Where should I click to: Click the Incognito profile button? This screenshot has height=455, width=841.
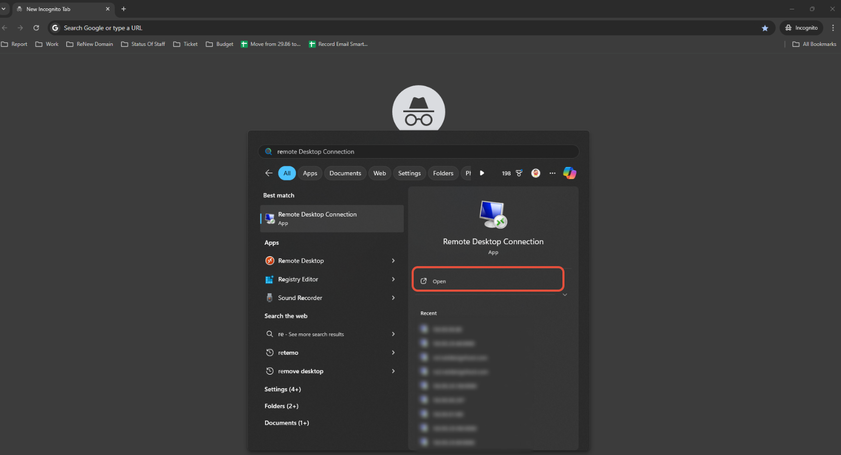801,28
